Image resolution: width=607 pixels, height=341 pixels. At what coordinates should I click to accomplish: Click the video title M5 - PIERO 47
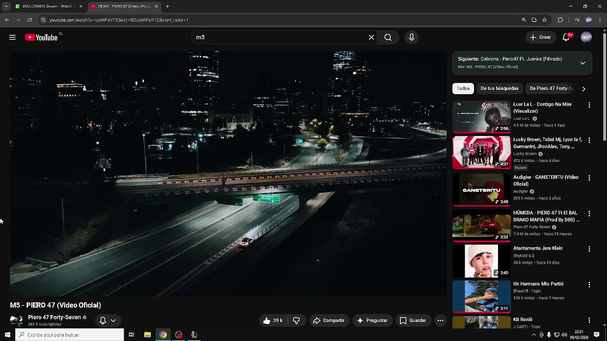55,305
